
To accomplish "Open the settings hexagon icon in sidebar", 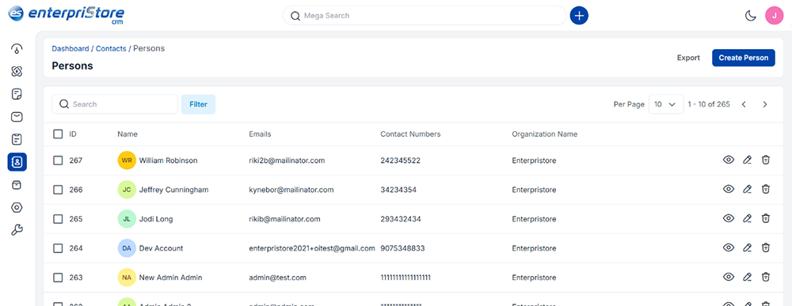I will [x=17, y=208].
